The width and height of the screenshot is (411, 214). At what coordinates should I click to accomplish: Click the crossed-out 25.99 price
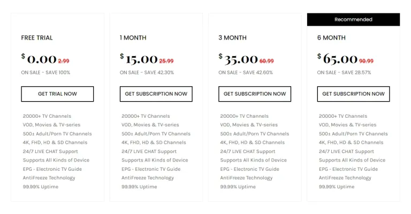pyautogui.click(x=166, y=61)
